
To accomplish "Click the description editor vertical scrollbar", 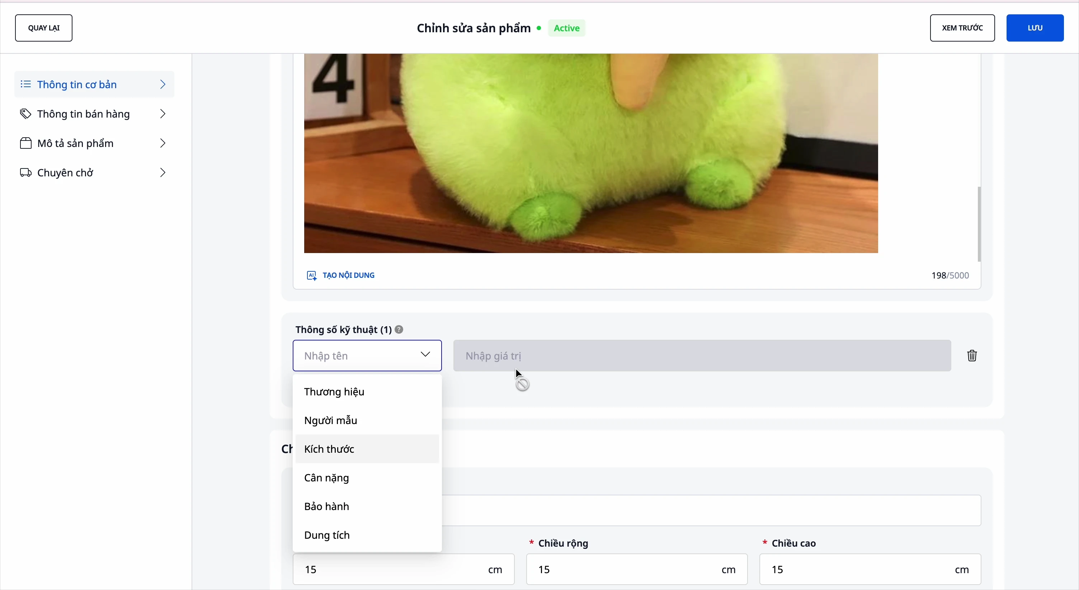I will coord(979,224).
